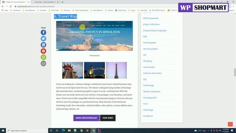Viewport: 236px width, 133px height.
Task: Open the notification center icon
Action: coord(232,130)
